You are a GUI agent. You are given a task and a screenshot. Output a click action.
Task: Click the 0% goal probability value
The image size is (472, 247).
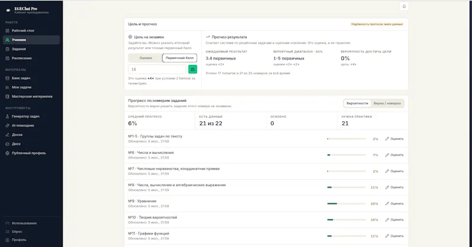(x=345, y=58)
